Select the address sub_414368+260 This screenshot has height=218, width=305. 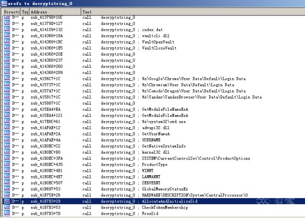tap(47, 67)
